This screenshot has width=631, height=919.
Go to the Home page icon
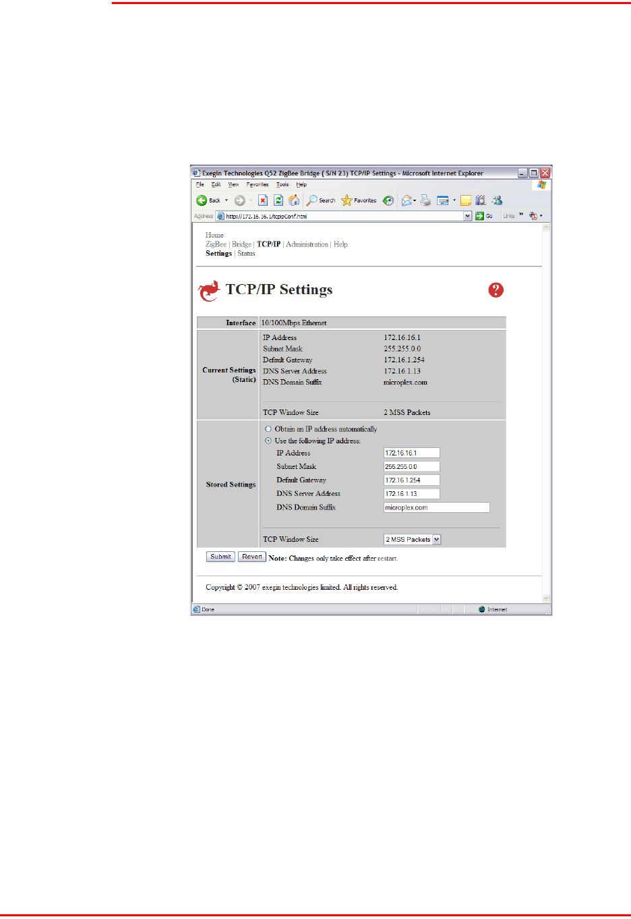[294, 200]
